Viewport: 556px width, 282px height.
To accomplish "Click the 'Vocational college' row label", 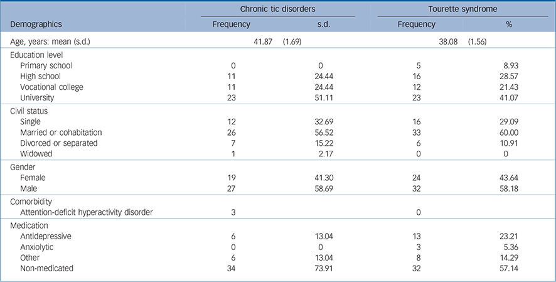I will (x=51, y=87).
